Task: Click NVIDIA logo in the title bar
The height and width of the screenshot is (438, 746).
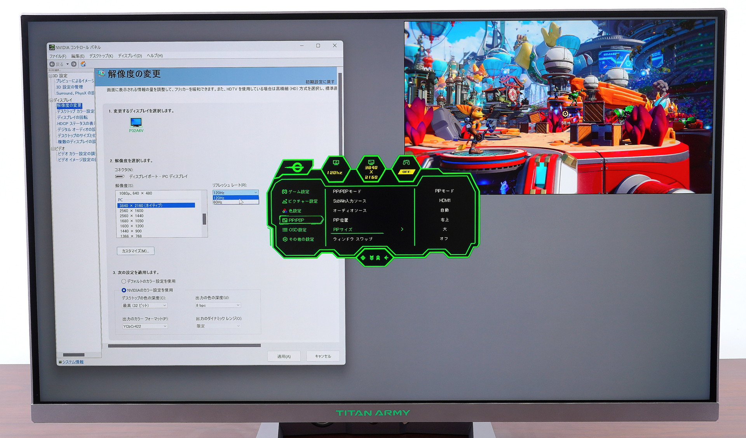Action: (52, 47)
